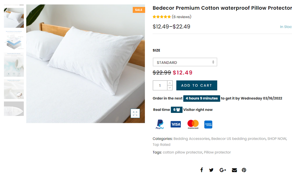Open the 6 reviews link
This screenshot has height=175, width=292.
click(x=182, y=17)
